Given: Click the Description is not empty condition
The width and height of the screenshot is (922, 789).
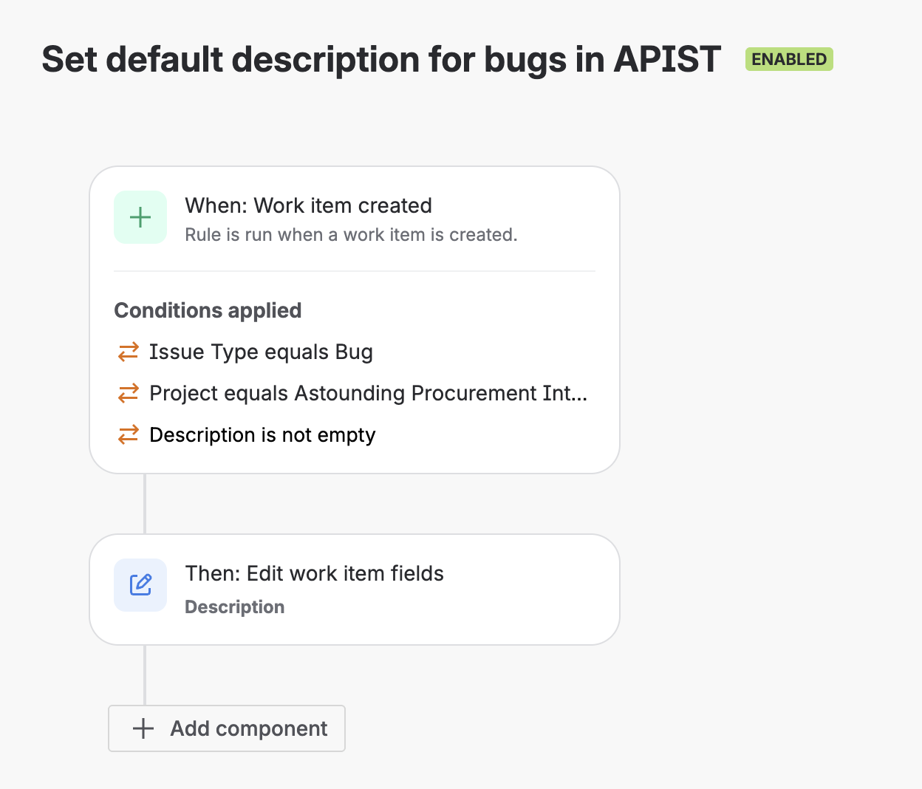Looking at the screenshot, I should (x=262, y=434).
